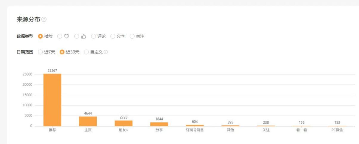Image resolution: width=359 pixels, height=144 pixels.
Task: Select the 近30天 date range option
Action: point(62,52)
